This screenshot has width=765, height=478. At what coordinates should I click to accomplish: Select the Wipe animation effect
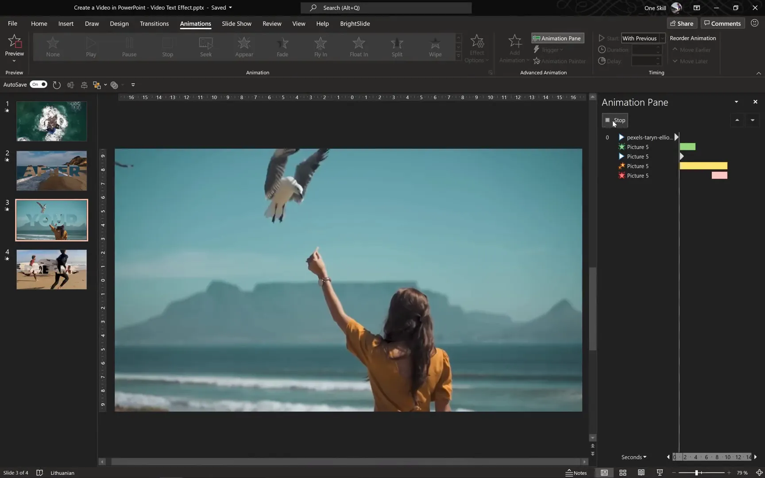[435, 46]
